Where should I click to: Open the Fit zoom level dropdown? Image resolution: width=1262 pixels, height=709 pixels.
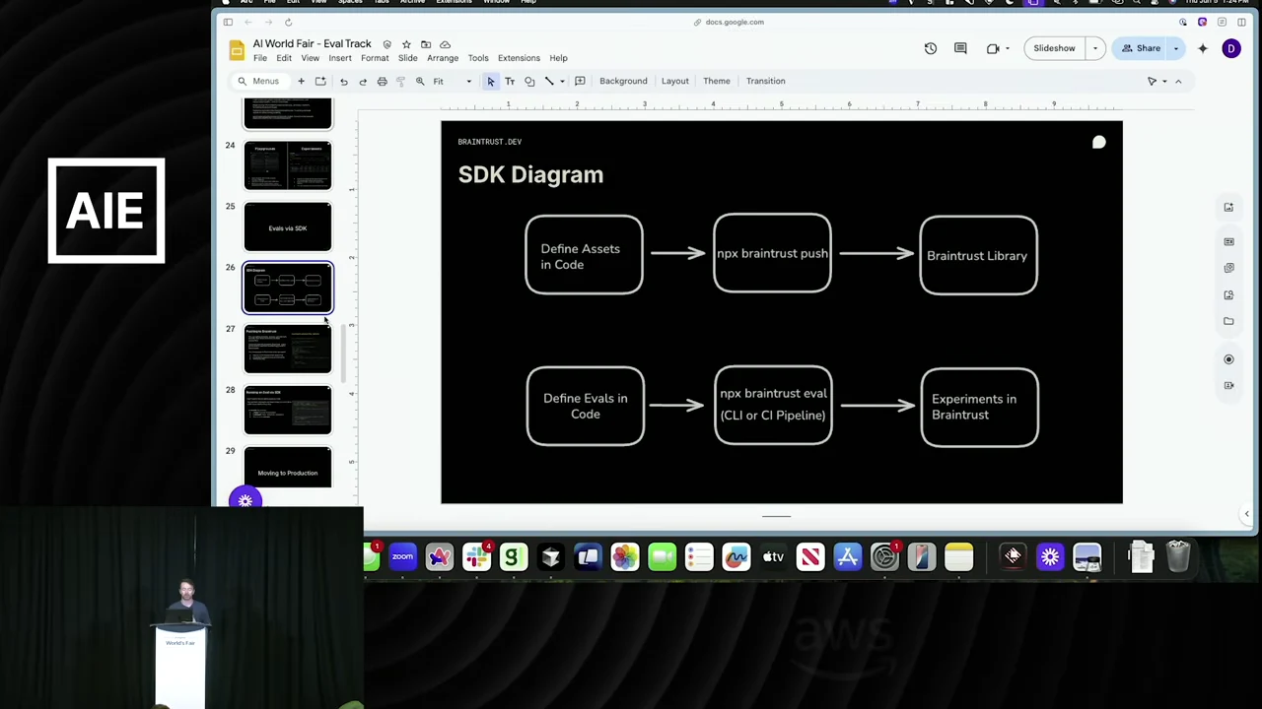pyautogui.click(x=453, y=81)
